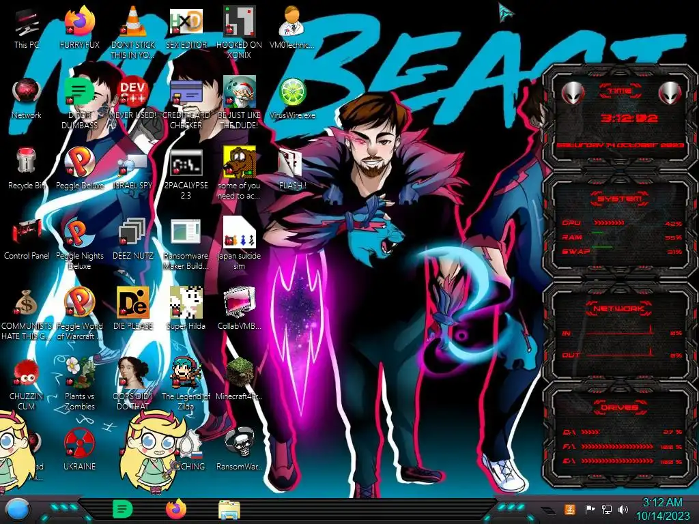Open File Explorer from the taskbar
Image resolution: width=699 pixels, height=524 pixels.
(229, 510)
